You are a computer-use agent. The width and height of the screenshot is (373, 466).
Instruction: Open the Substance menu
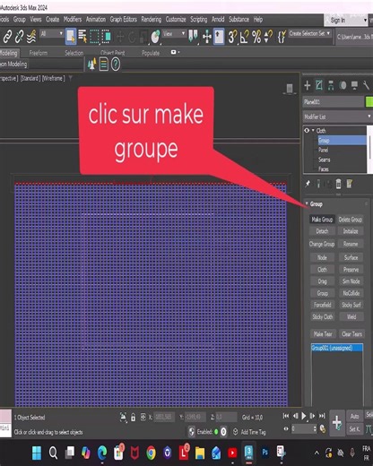[x=239, y=20]
